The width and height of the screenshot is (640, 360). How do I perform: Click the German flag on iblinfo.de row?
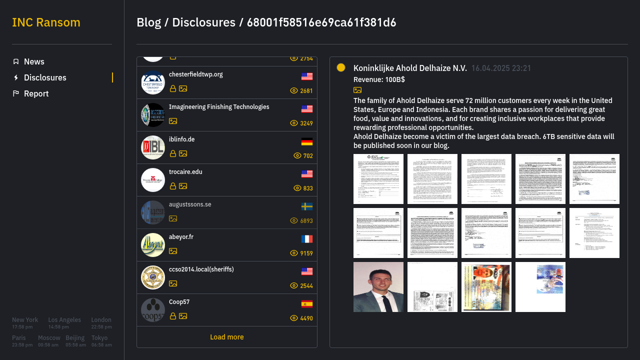click(307, 141)
